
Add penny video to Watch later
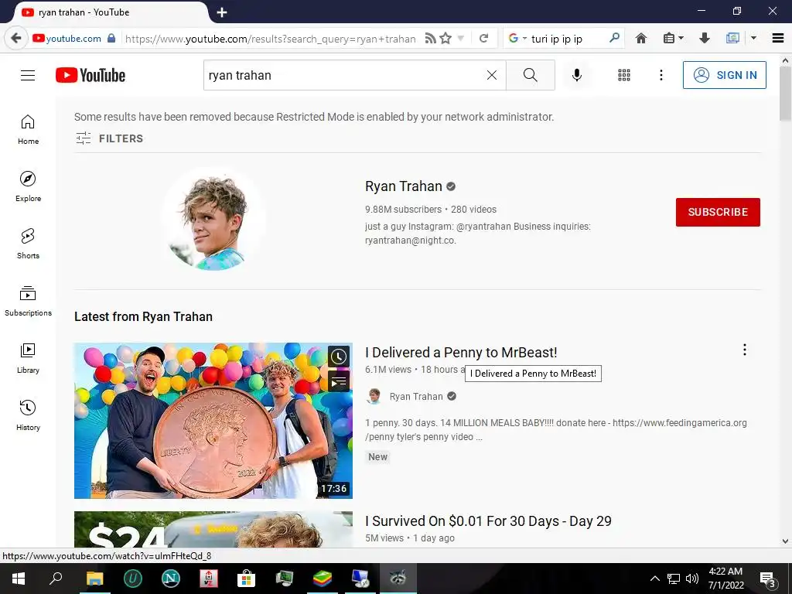coord(339,357)
